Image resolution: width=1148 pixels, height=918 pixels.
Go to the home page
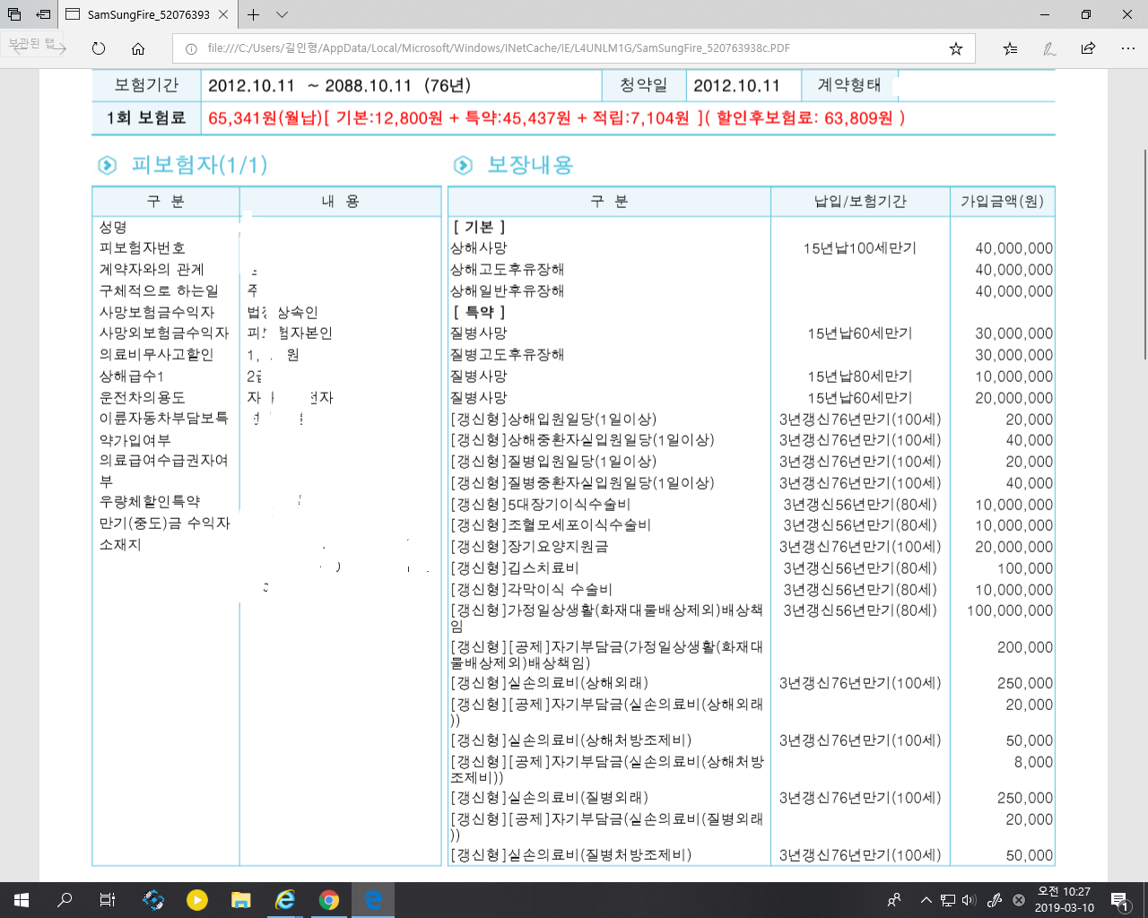coord(138,48)
